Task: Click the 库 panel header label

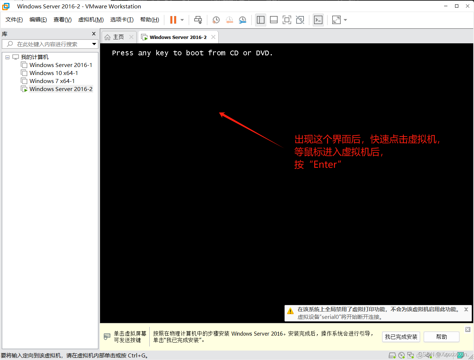Action: click(5, 34)
